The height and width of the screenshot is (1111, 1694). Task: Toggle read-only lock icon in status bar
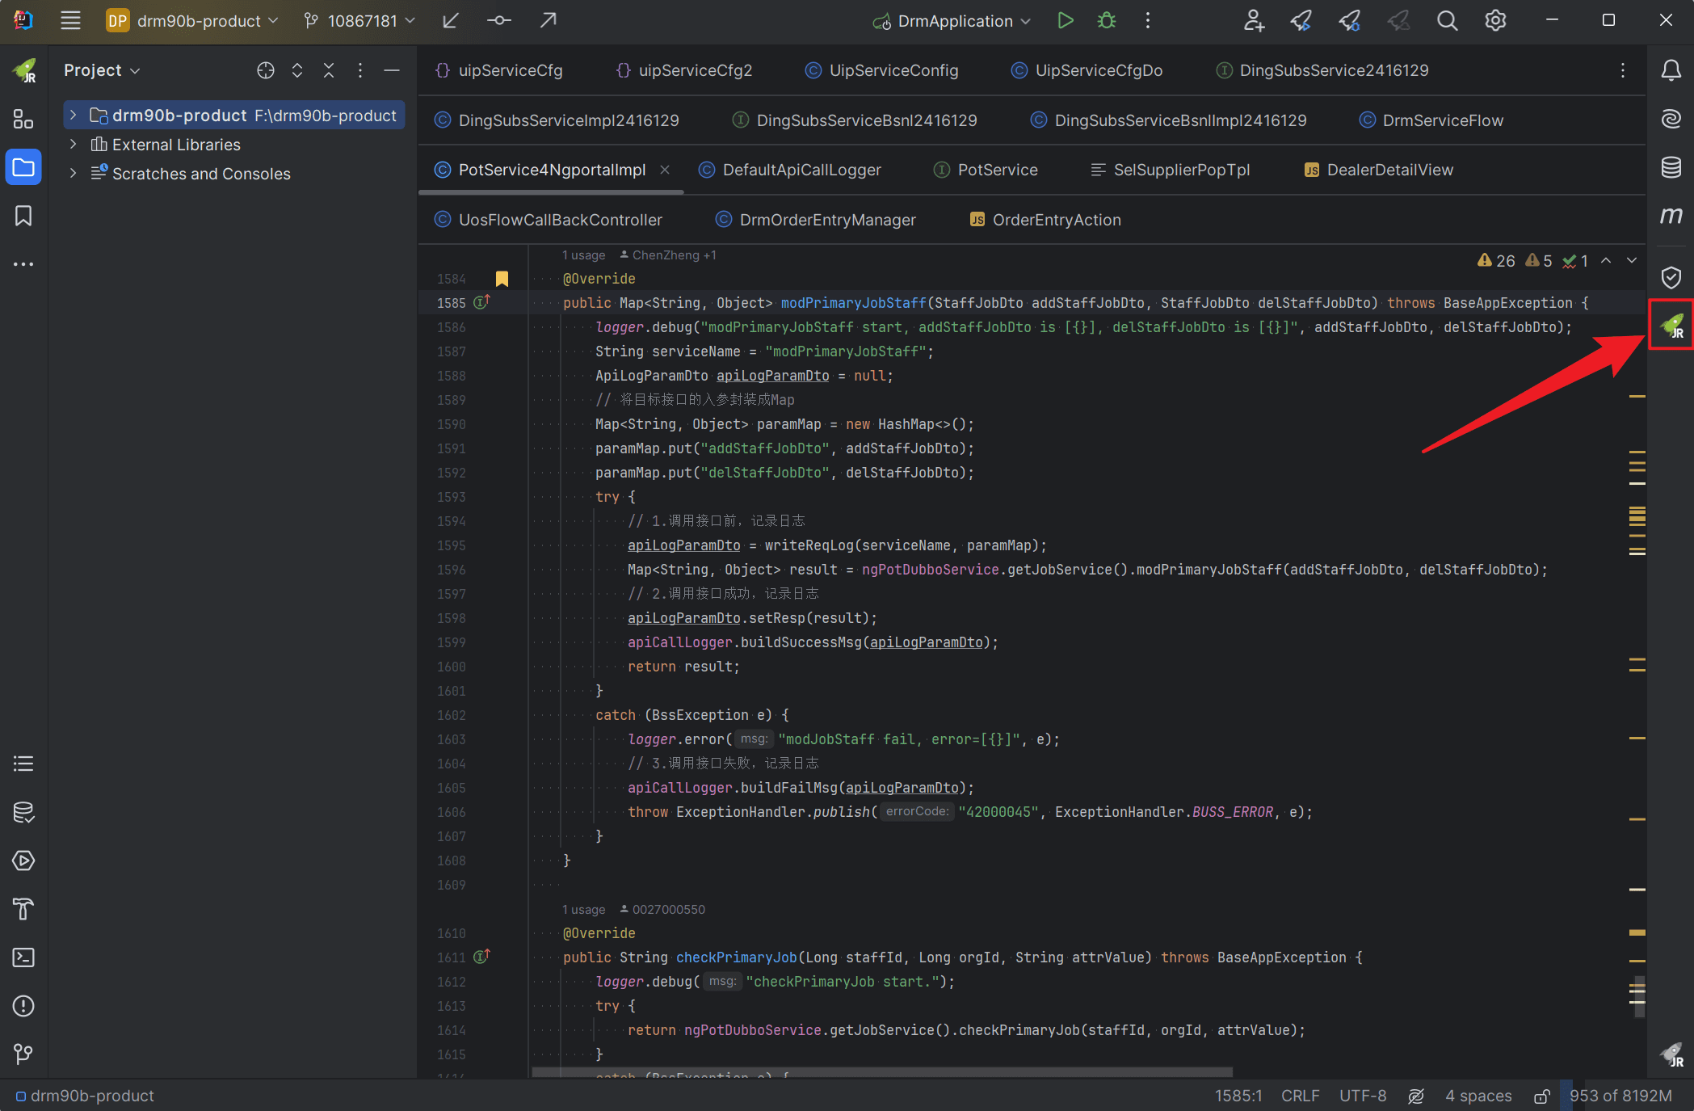1541,1096
